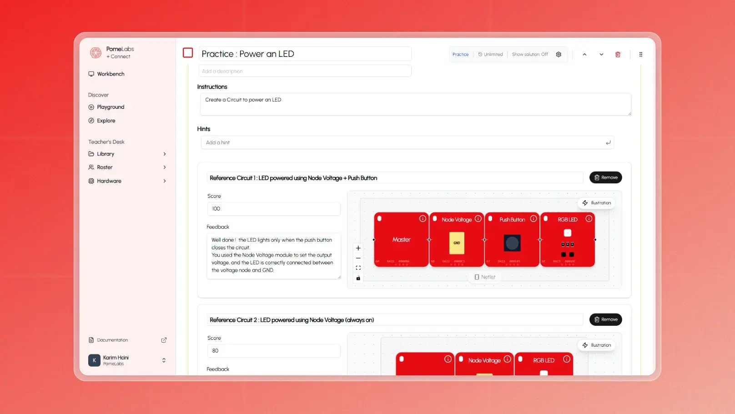
Task: Delete the exercise with the red trash icon
Action: [618, 55]
